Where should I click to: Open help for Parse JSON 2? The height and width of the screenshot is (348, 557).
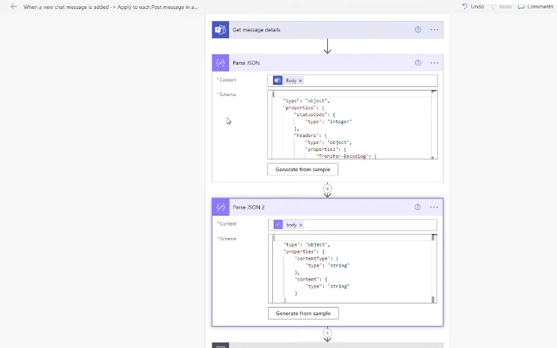417,207
